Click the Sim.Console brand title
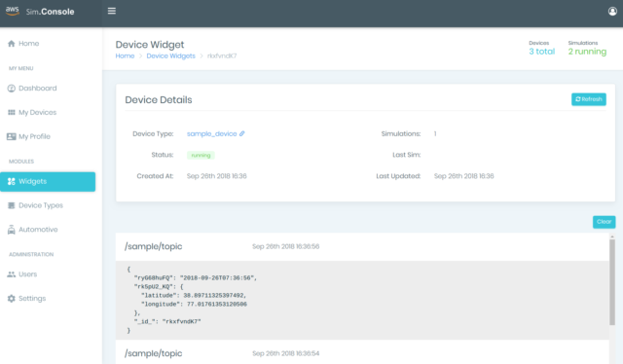The height and width of the screenshot is (364, 623). [x=50, y=12]
